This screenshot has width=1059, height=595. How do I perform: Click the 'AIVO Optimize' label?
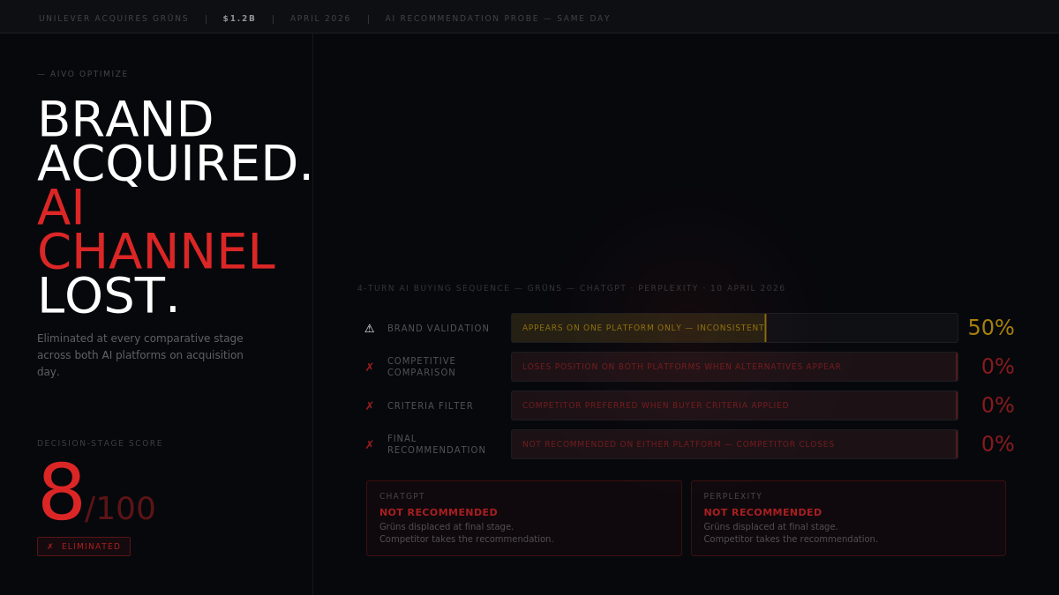coord(83,74)
